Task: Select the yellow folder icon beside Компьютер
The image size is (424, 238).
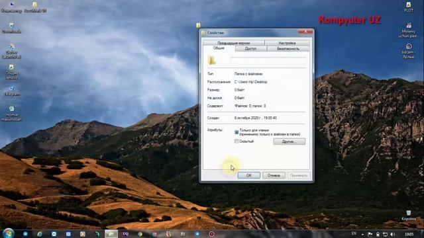Action: 35,7
